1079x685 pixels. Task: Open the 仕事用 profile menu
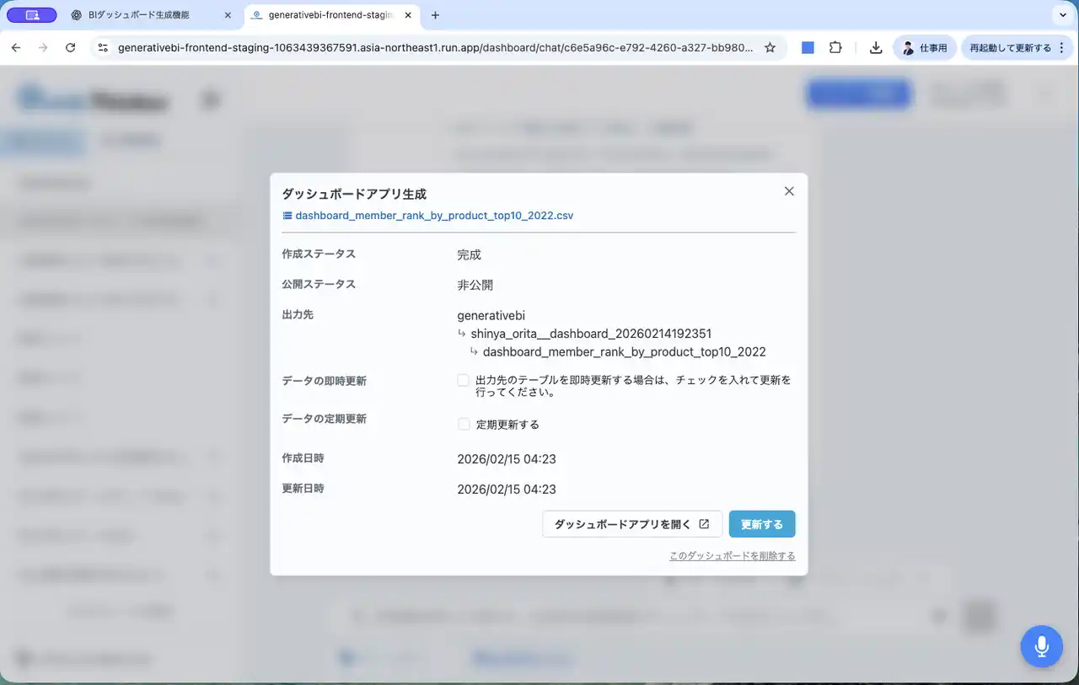[x=924, y=48]
